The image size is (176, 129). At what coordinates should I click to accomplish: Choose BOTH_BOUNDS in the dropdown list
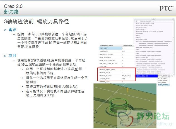point(163,85)
